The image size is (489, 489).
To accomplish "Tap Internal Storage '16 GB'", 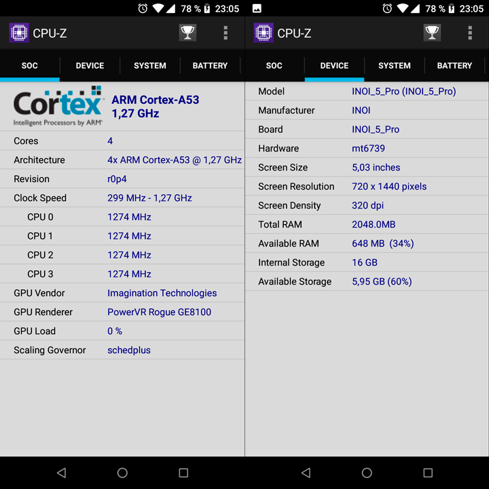I will click(x=365, y=263).
